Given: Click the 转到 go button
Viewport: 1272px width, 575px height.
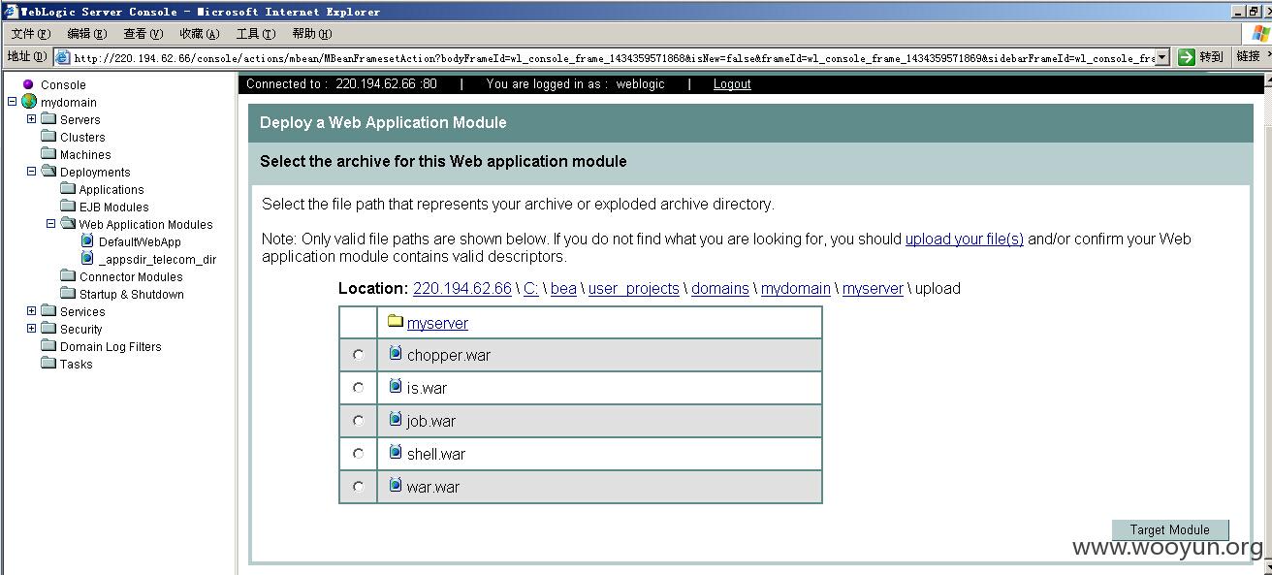Looking at the screenshot, I should [x=1200, y=57].
